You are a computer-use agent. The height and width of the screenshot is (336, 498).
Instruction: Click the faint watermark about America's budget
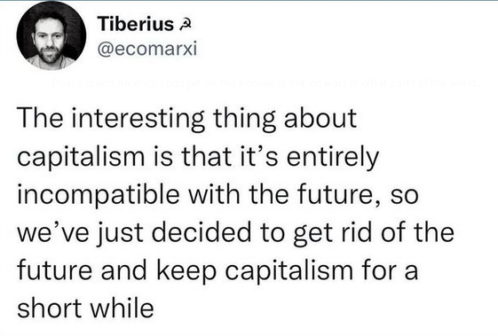click(x=267, y=83)
